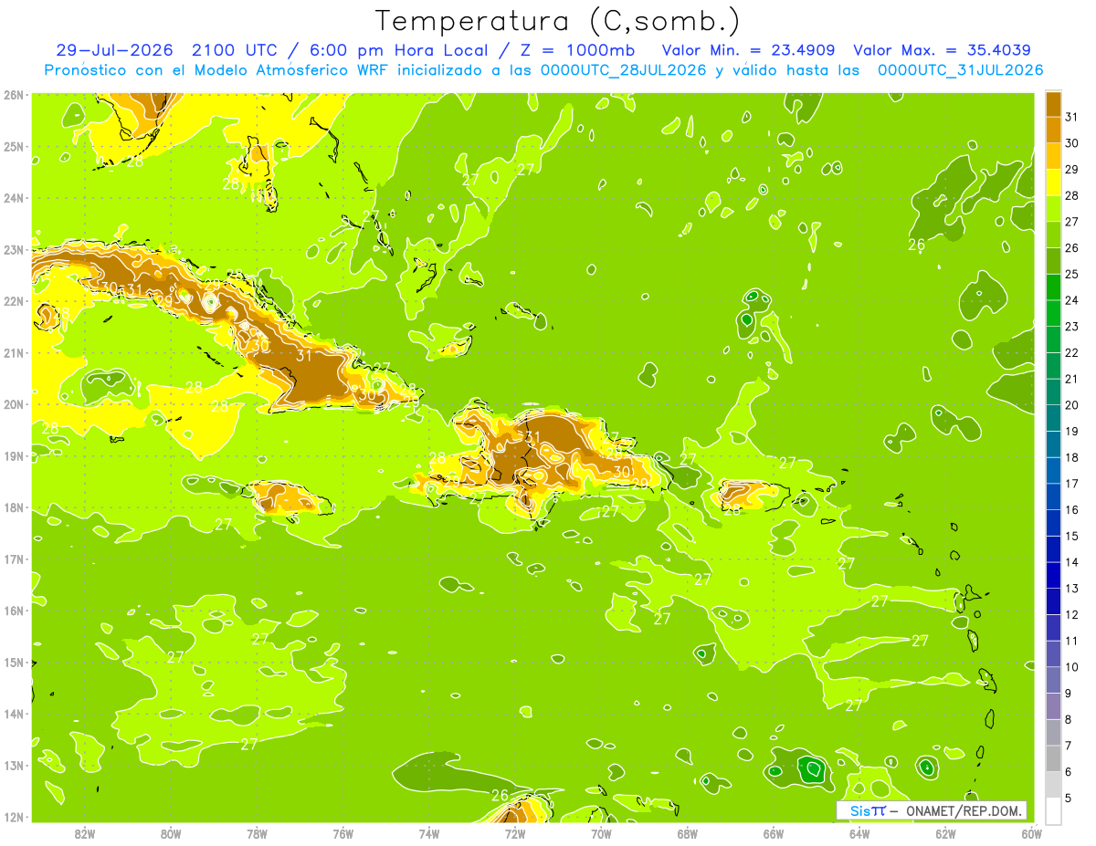This screenshot has width=1096, height=846.
Task: Click the '72W' longitude axis label
Action: pos(515,832)
